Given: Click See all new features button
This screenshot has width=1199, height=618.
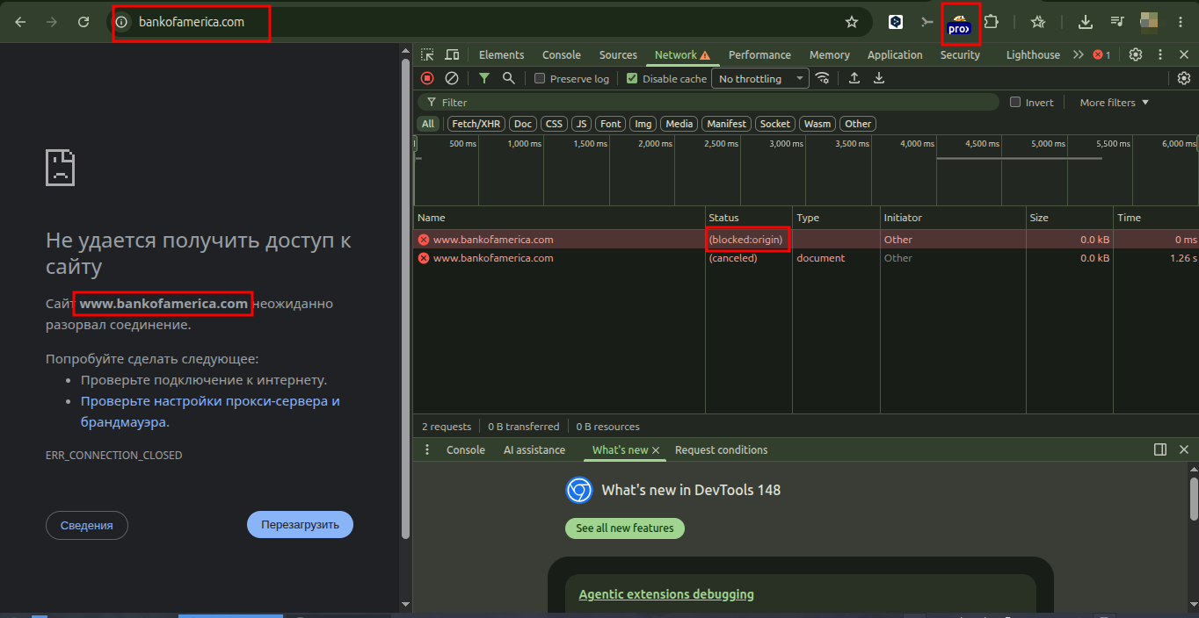Looking at the screenshot, I should coord(625,528).
